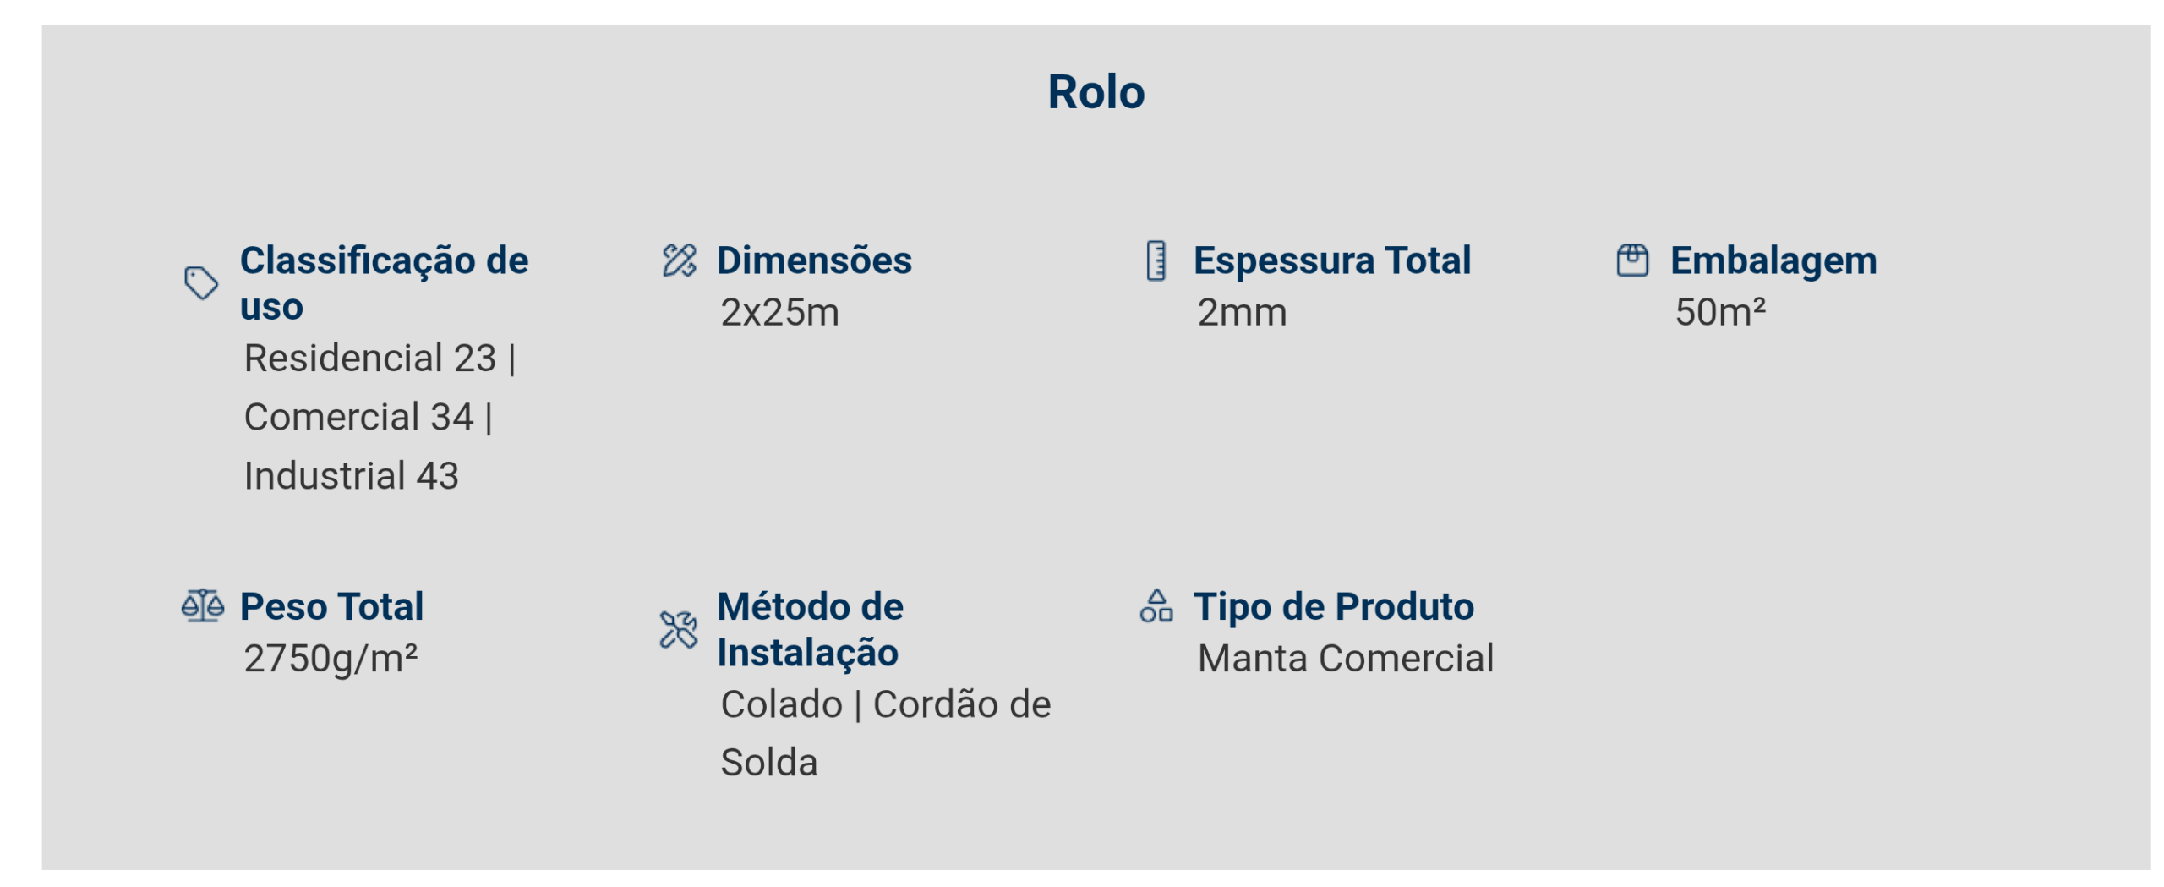This screenshot has height=887, width=2164.
Task: Click the pencil-ruler icon next to Dimensões
Action: pos(679,260)
